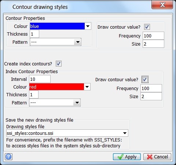Click the ssi_styles:contours.ssi text field
Image resolution: width=176 pixels, height=165 pixels.
tap(64, 133)
